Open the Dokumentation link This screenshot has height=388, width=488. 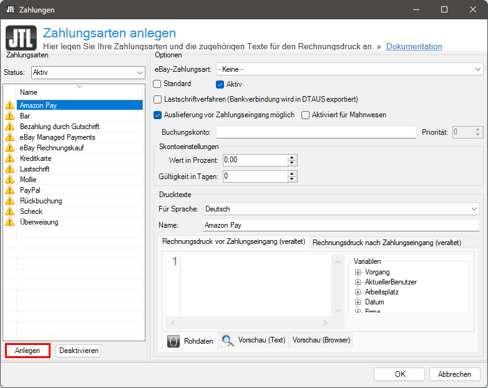click(414, 46)
